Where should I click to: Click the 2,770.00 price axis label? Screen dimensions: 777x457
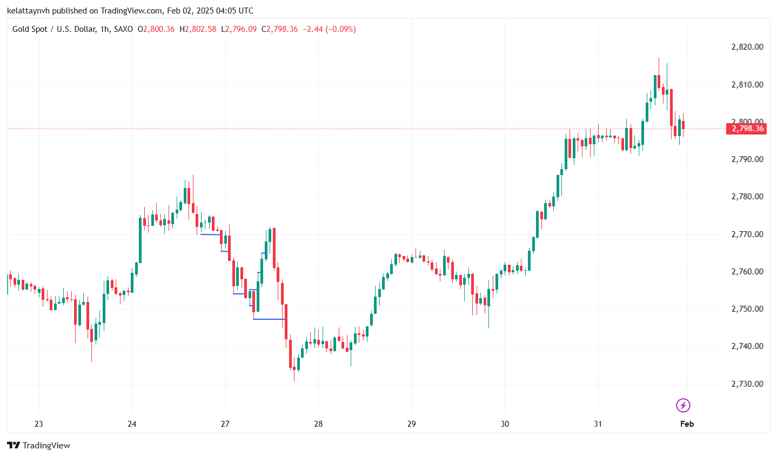click(747, 234)
